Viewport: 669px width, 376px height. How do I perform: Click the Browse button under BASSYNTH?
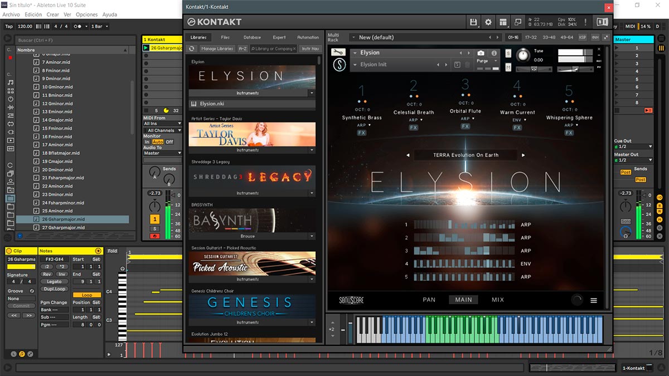pos(248,236)
